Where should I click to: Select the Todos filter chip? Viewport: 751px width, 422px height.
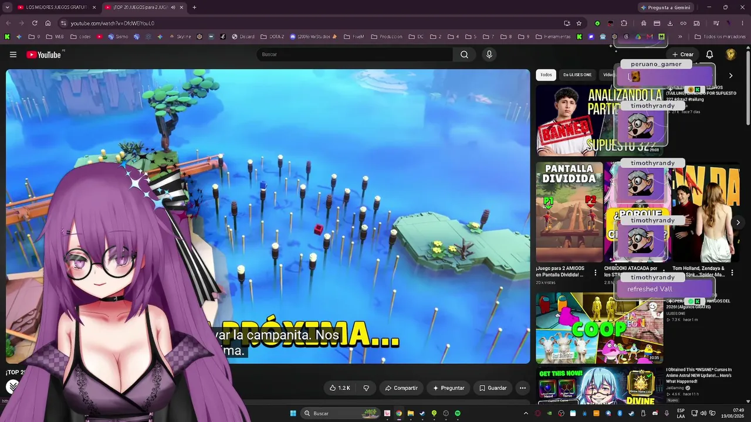(x=546, y=75)
